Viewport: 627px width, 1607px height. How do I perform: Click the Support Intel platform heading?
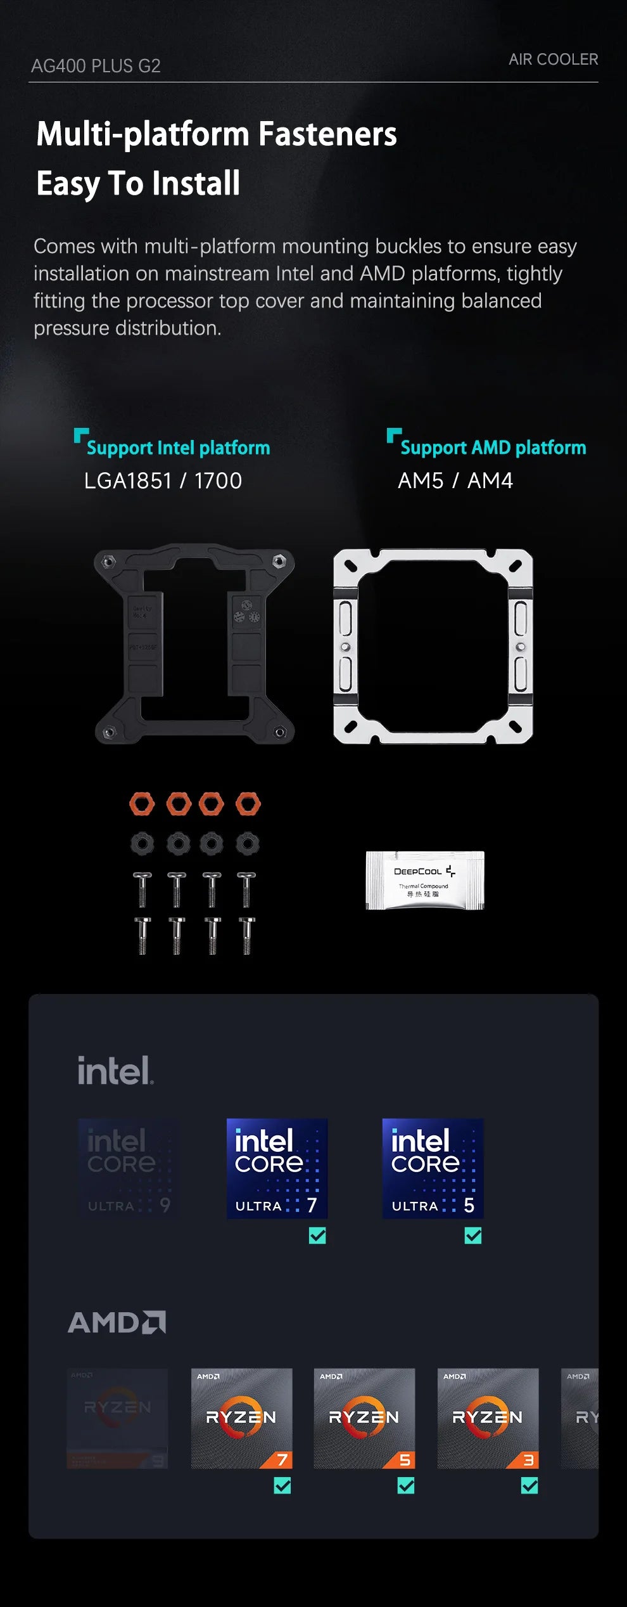pos(178,448)
